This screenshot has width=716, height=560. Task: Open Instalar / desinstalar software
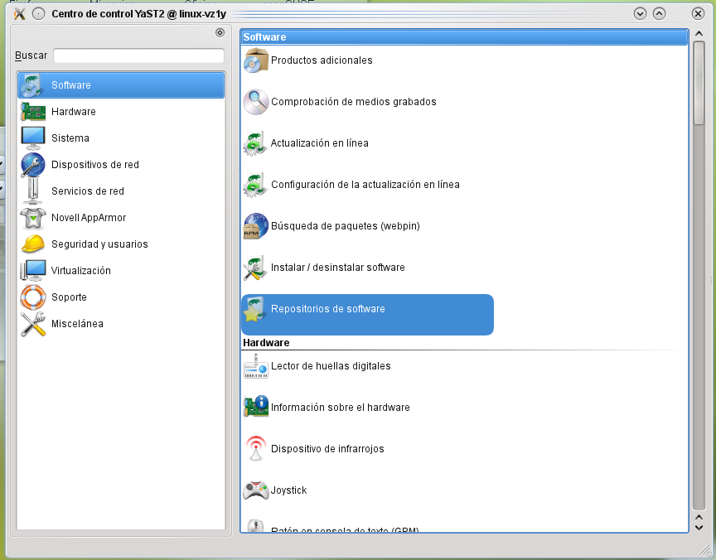[x=337, y=268]
